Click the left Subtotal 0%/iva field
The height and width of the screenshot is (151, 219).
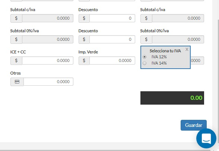[x=48, y=39]
